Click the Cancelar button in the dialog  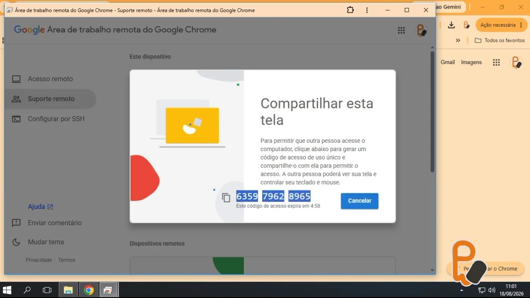coord(359,201)
